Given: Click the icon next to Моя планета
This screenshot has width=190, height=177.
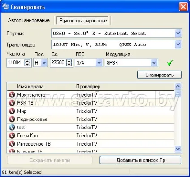Looking at the screenshot, I should click(x=12, y=95).
